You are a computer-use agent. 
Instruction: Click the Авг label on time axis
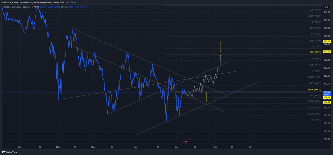point(136,147)
